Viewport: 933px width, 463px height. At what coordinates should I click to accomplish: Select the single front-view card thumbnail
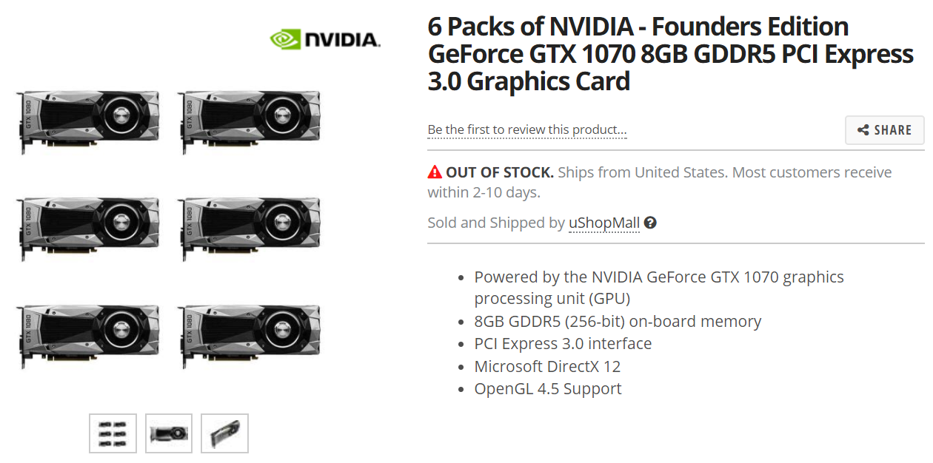(169, 433)
